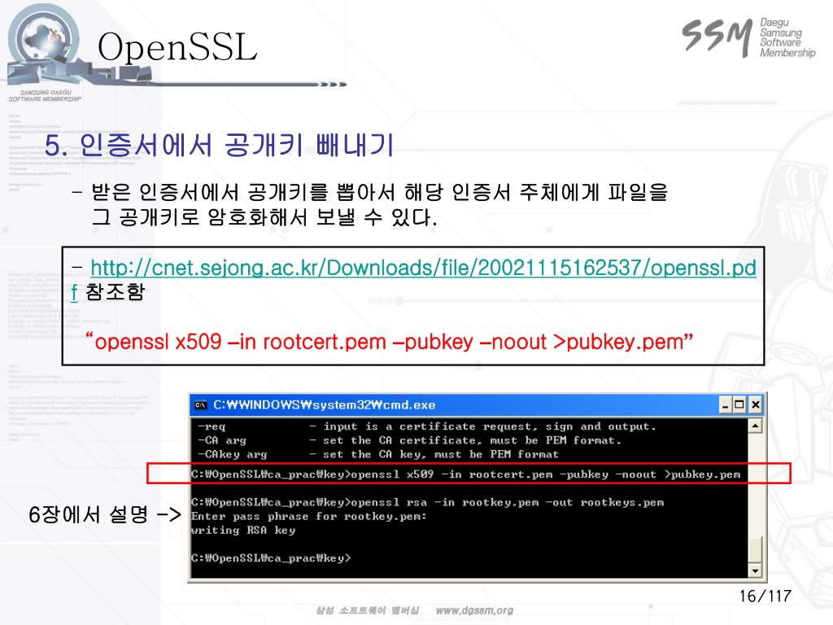This screenshot has width=833, height=625.
Task: Click the OpenSSL slide title
Action: point(177,46)
